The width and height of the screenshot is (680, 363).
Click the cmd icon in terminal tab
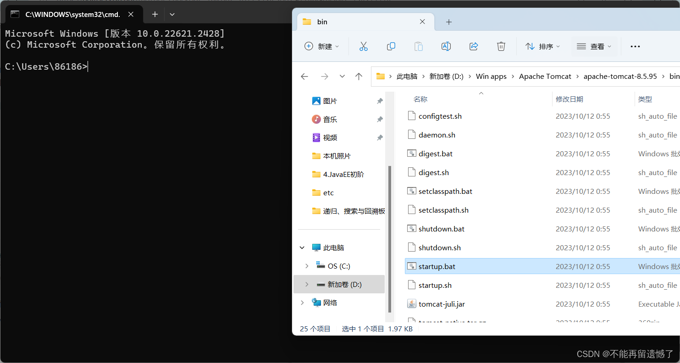[15, 14]
